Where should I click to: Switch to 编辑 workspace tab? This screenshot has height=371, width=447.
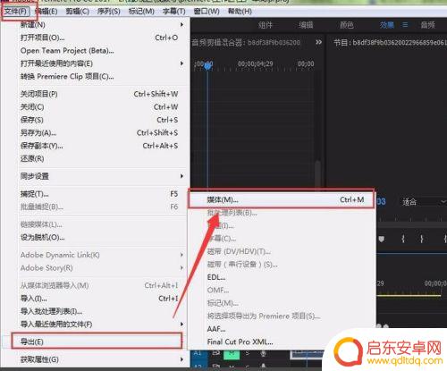[x=306, y=25]
